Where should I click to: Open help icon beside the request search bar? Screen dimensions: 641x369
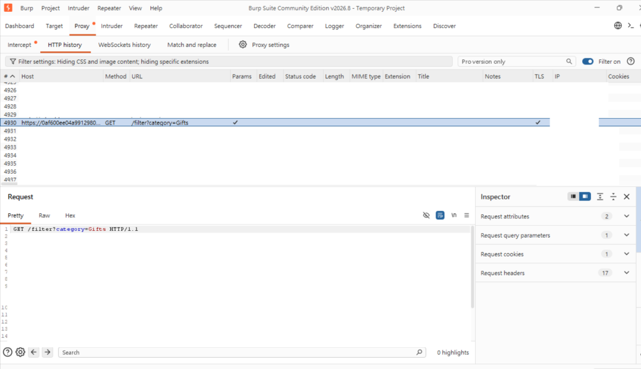pyautogui.click(x=8, y=352)
